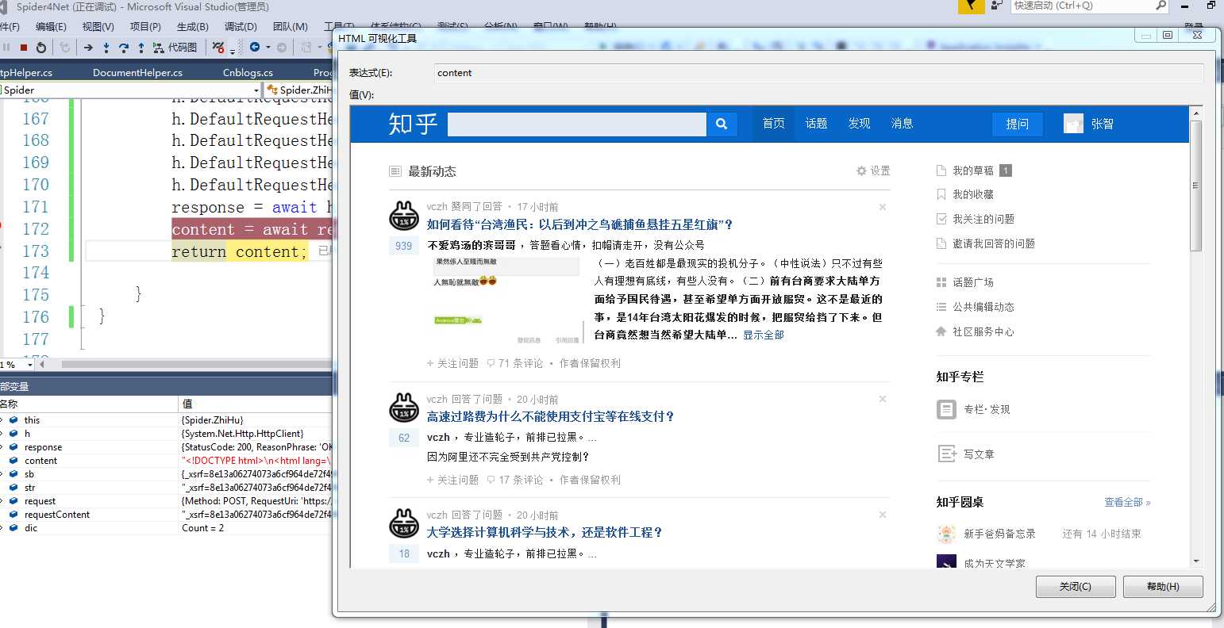
Task: Click the visualizer vertical scrollbar thumb
Action: (1196, 186)
